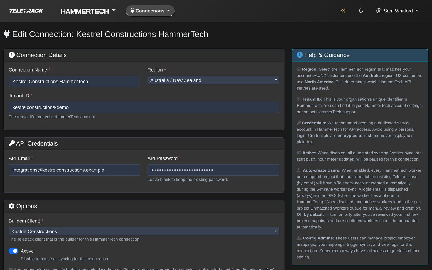Open notifications bell

361,11
